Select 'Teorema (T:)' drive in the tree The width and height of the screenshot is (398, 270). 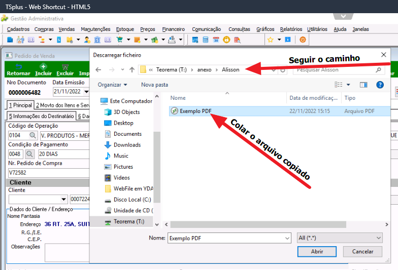pos(129,222)
